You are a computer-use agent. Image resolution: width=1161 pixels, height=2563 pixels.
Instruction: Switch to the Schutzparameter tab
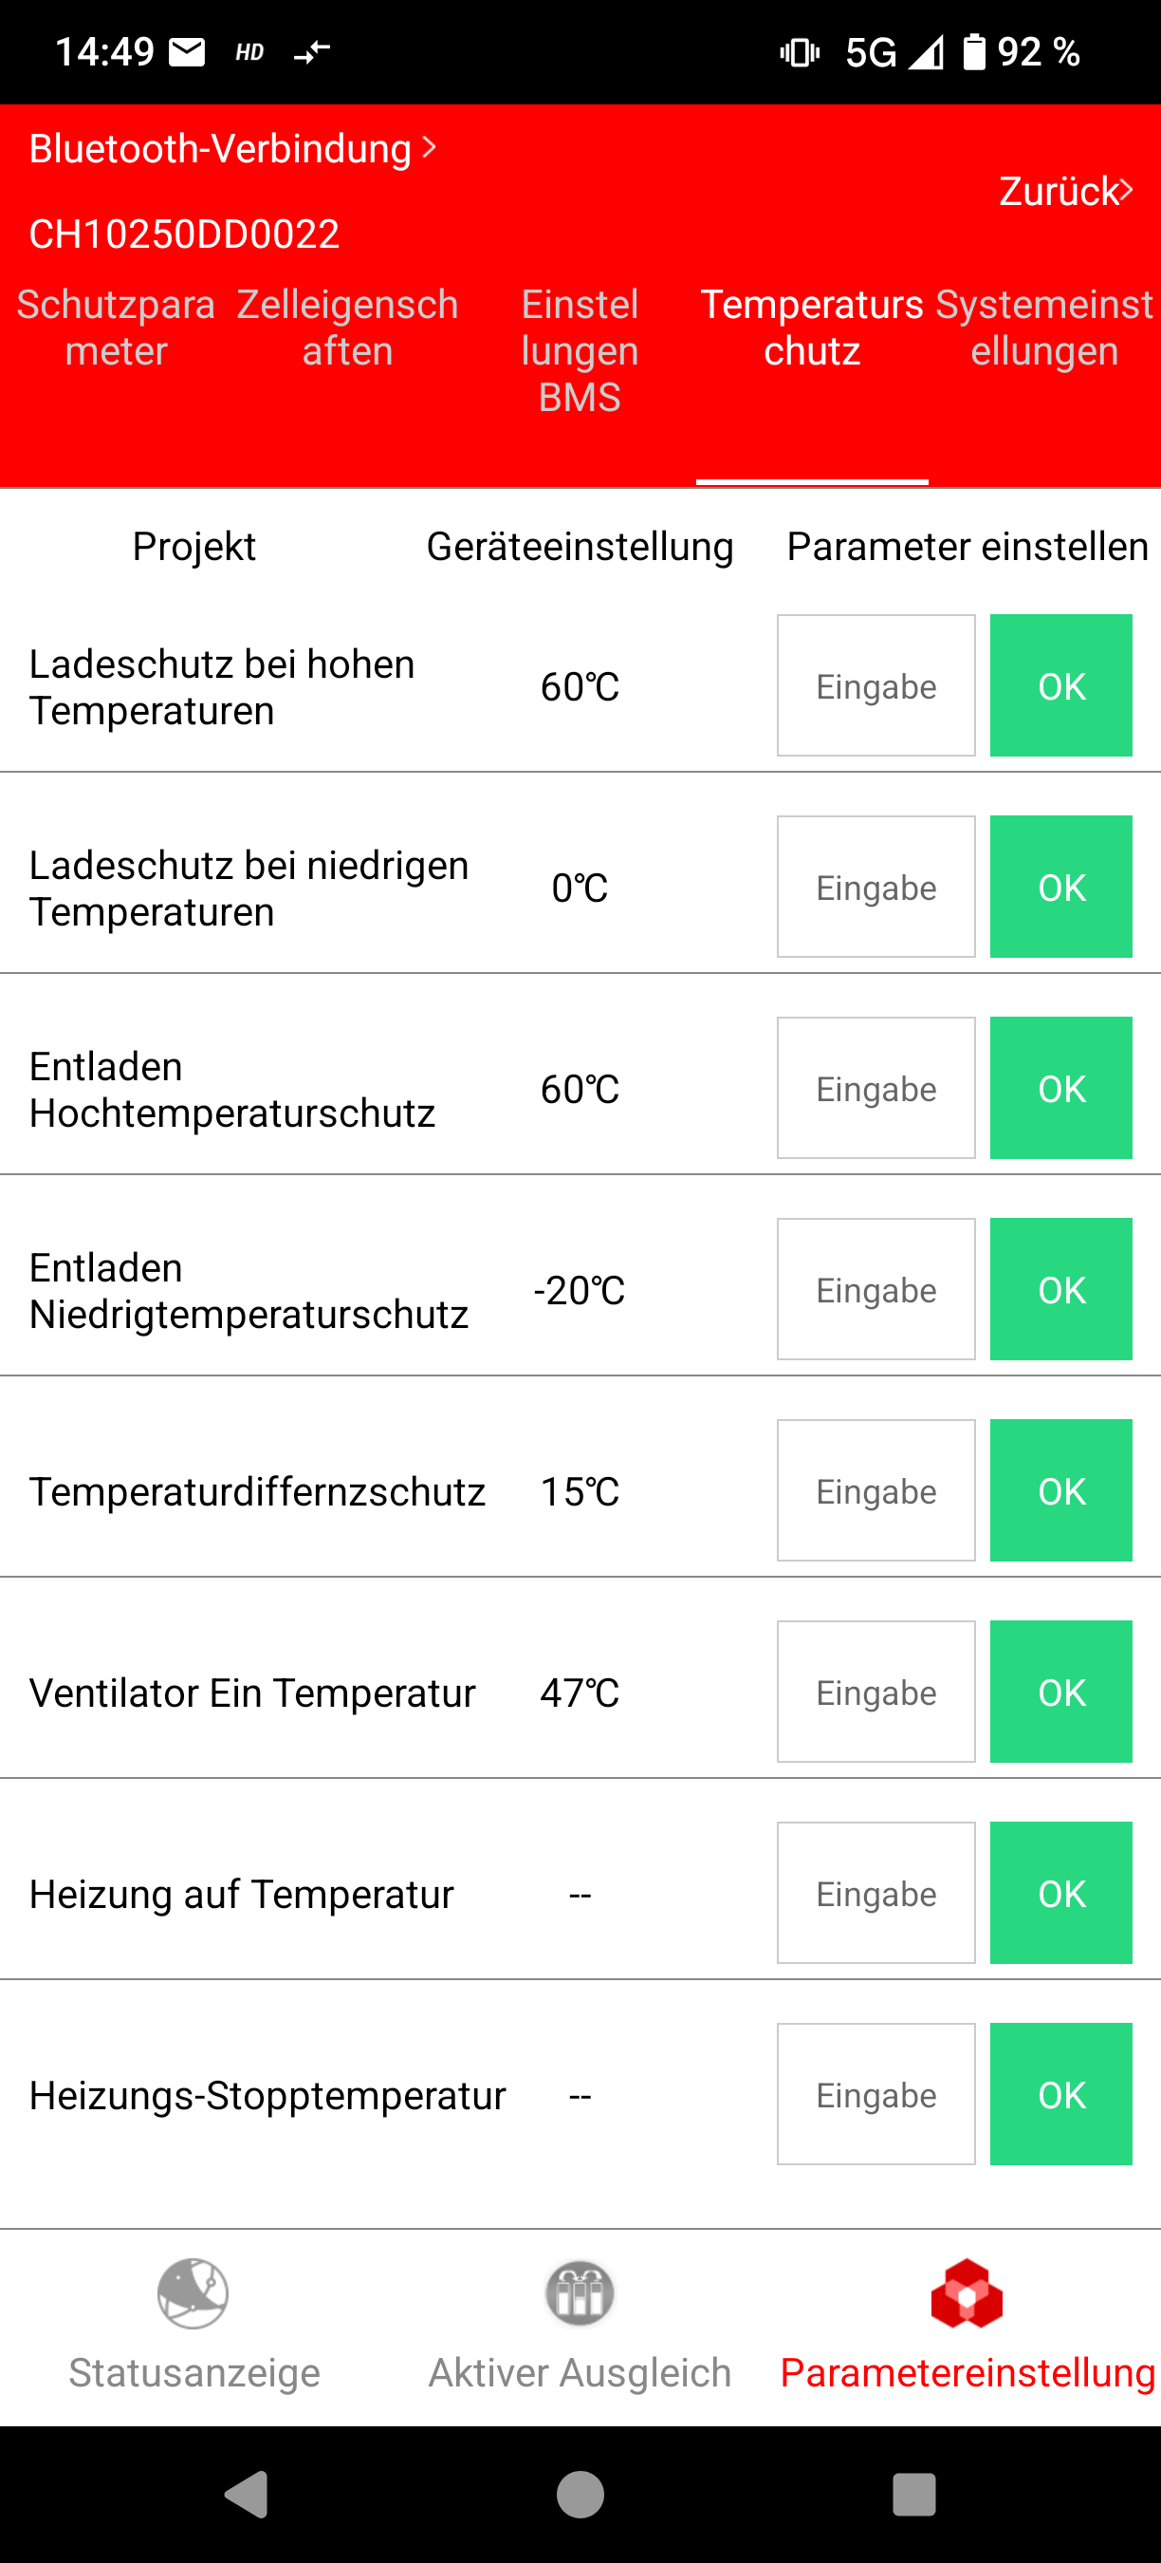[x=117, y=327]
